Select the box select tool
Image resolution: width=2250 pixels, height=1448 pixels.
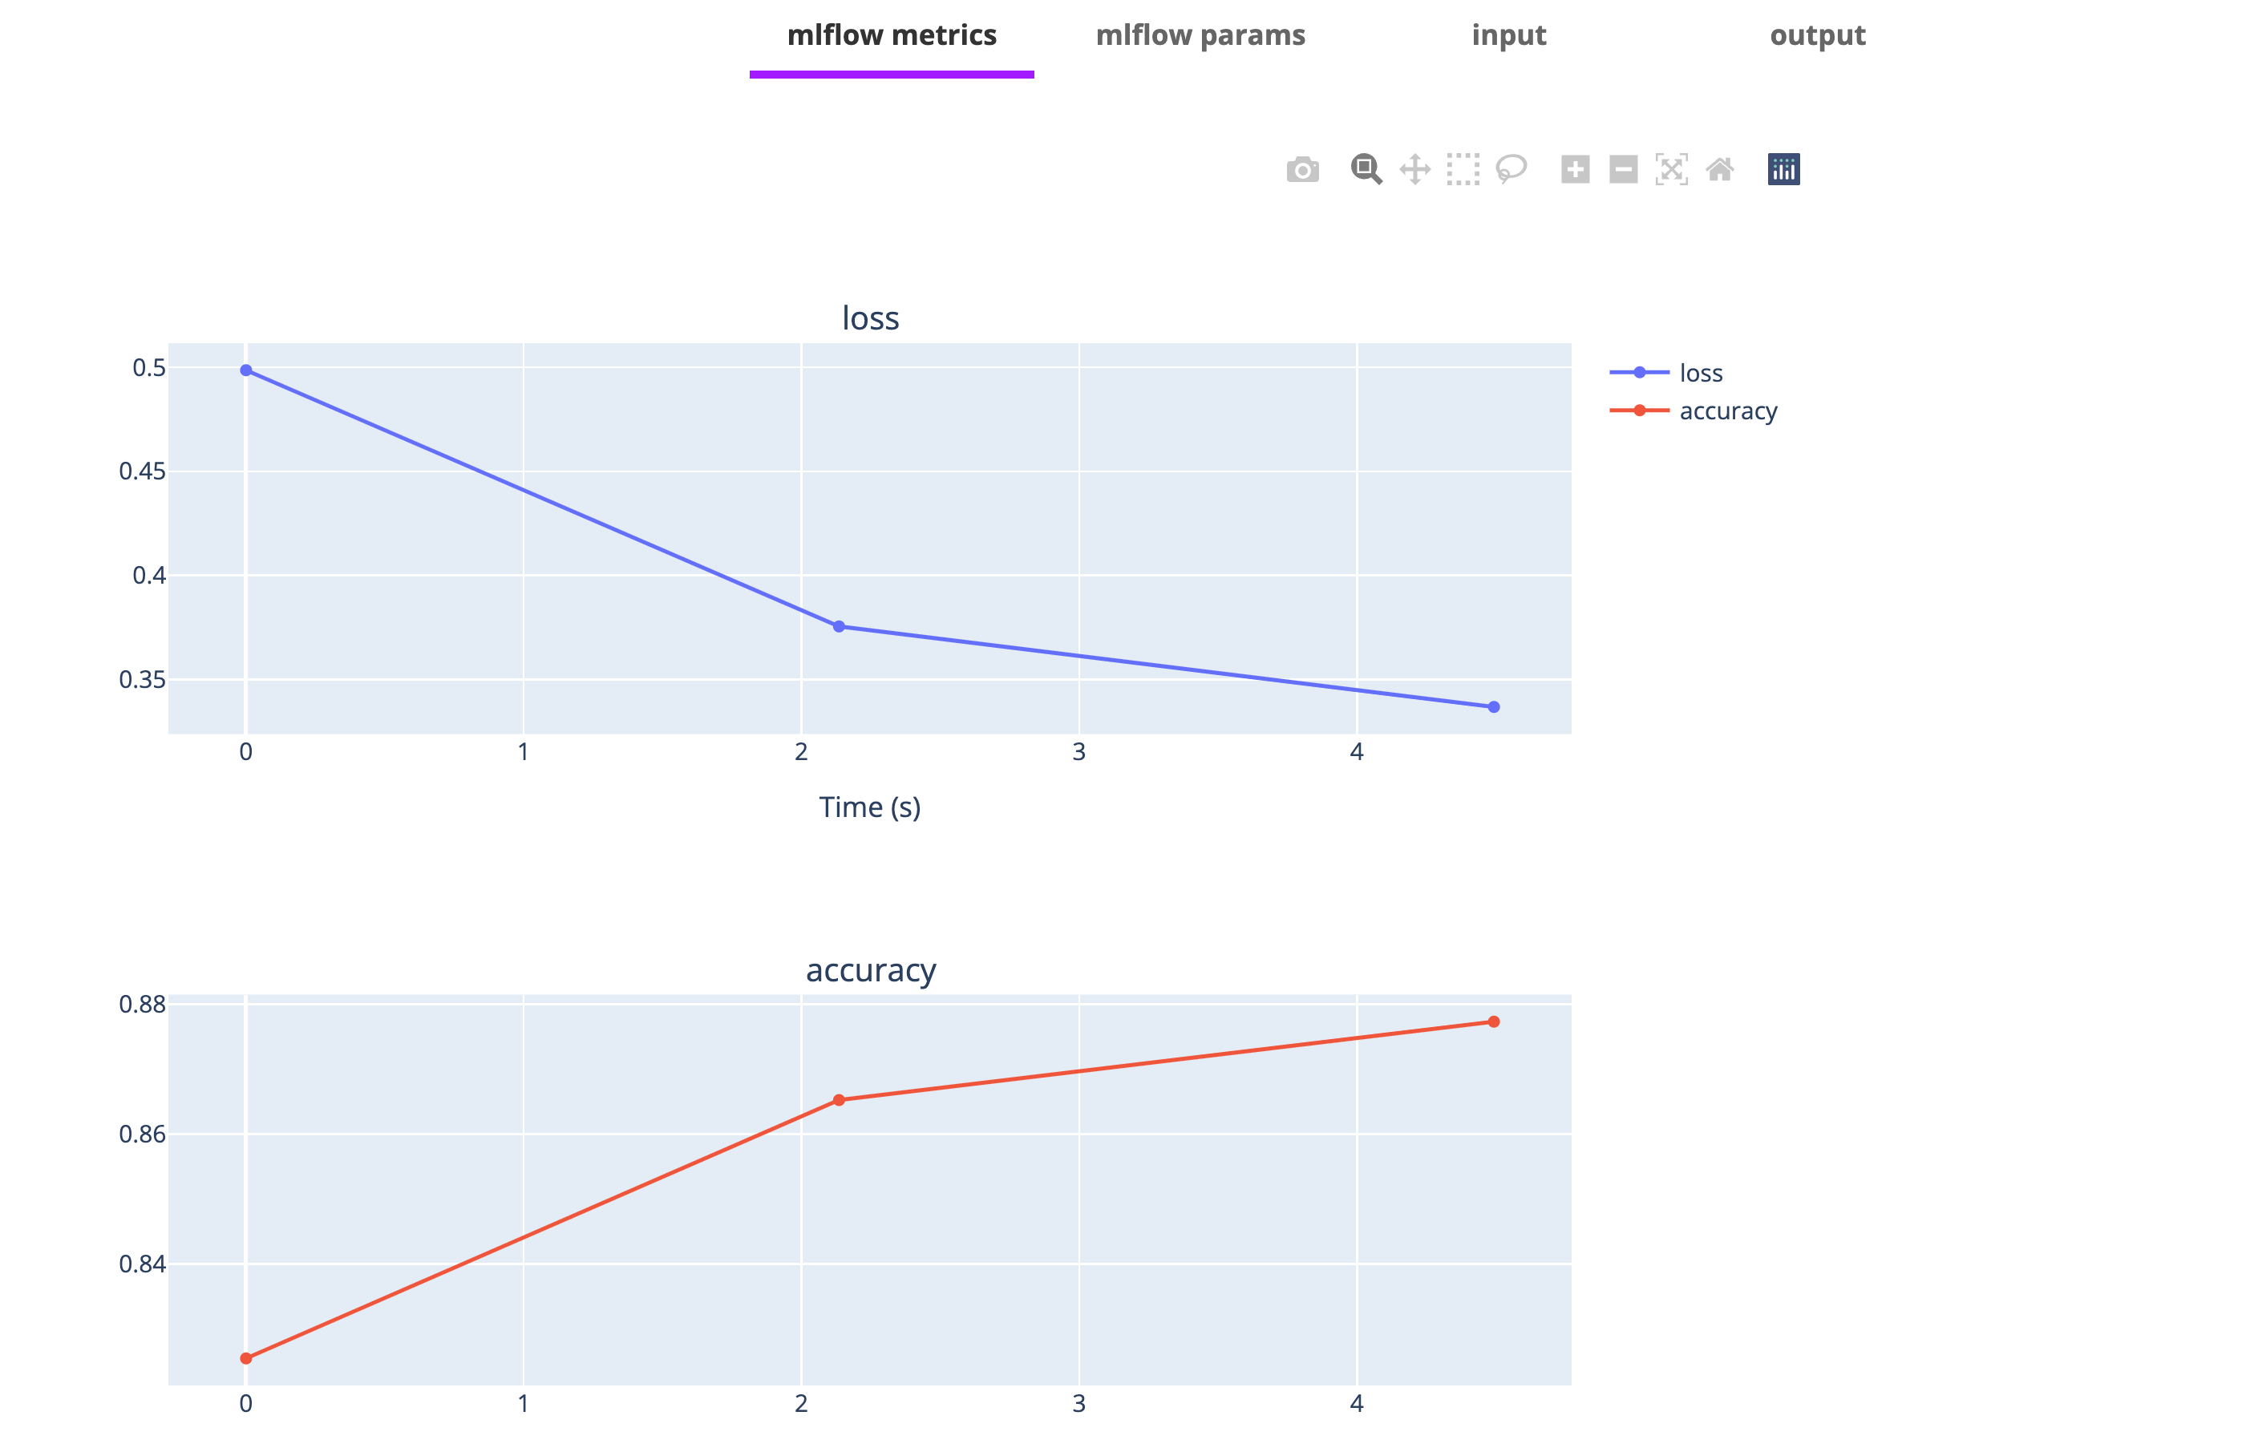1462,169
